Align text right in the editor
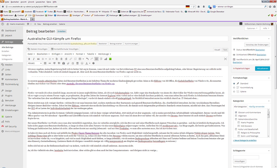The width and height of the screenshot is (277, 168). click(66, 59)
